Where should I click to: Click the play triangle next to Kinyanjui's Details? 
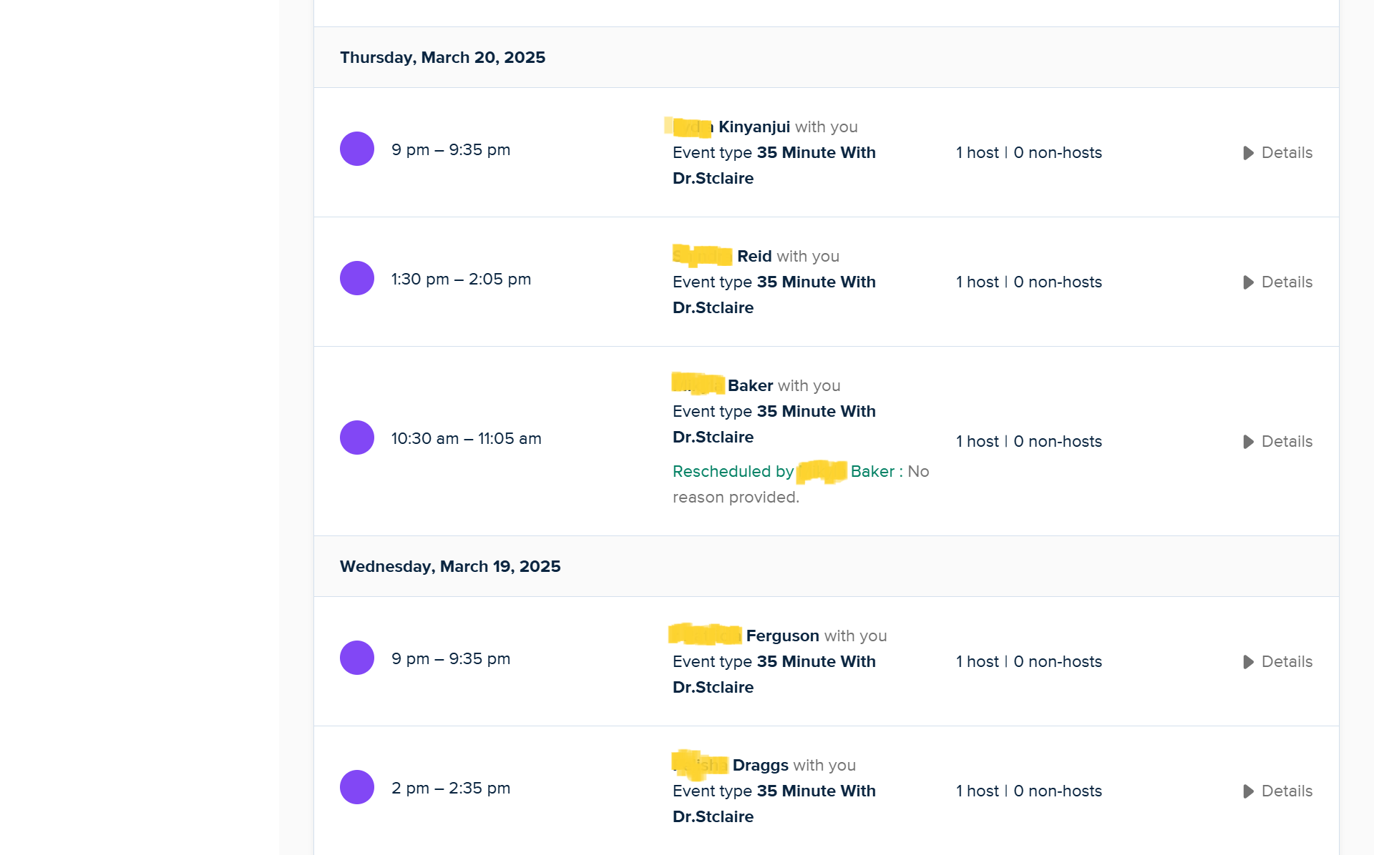1249,153
